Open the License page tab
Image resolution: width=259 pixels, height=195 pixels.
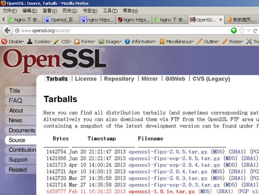(x=86, y=79)
